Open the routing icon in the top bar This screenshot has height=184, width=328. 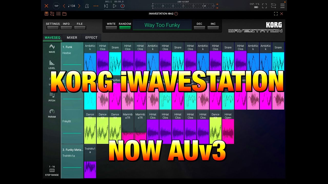tap(273, 6)
